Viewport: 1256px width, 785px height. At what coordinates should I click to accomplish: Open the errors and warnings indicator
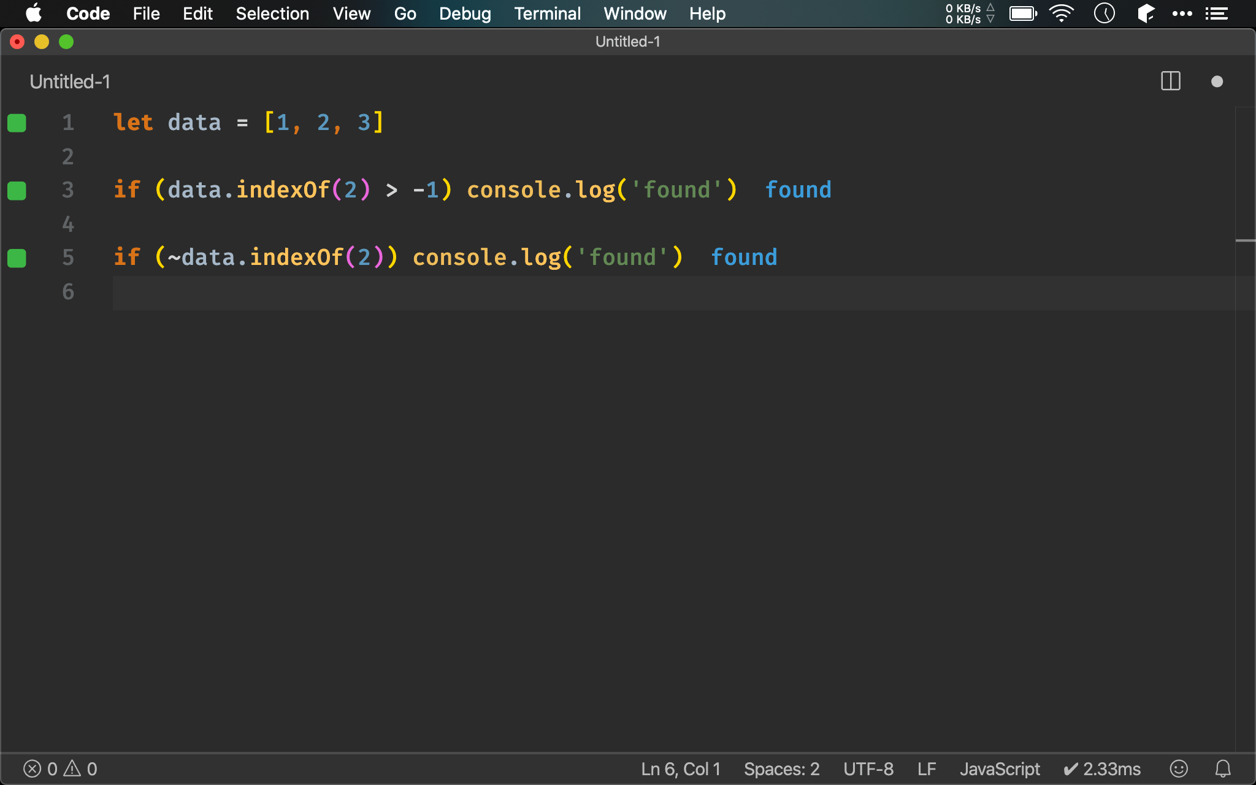click(60, 768)
